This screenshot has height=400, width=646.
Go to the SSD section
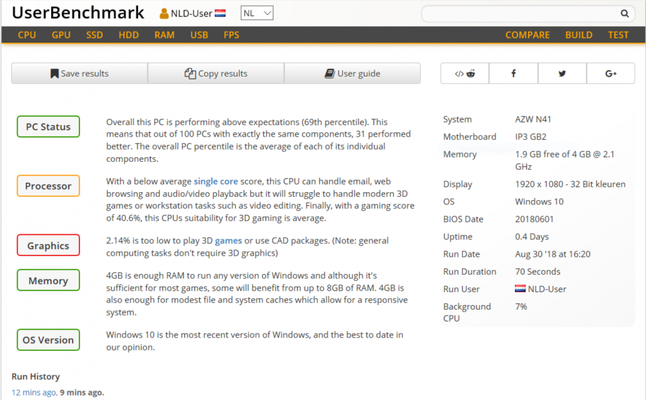94,35
